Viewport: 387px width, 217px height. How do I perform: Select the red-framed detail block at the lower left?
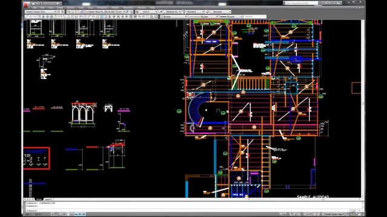coord(36,159)
